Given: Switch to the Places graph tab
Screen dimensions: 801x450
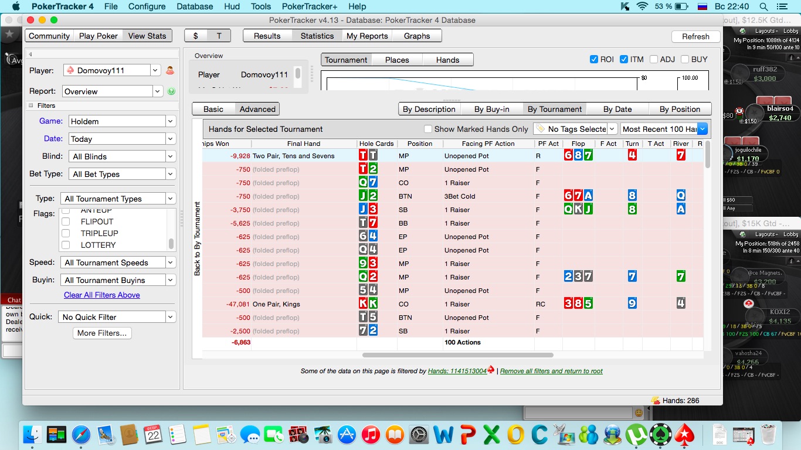Looking at the screenshot, I should click(397, 60).
